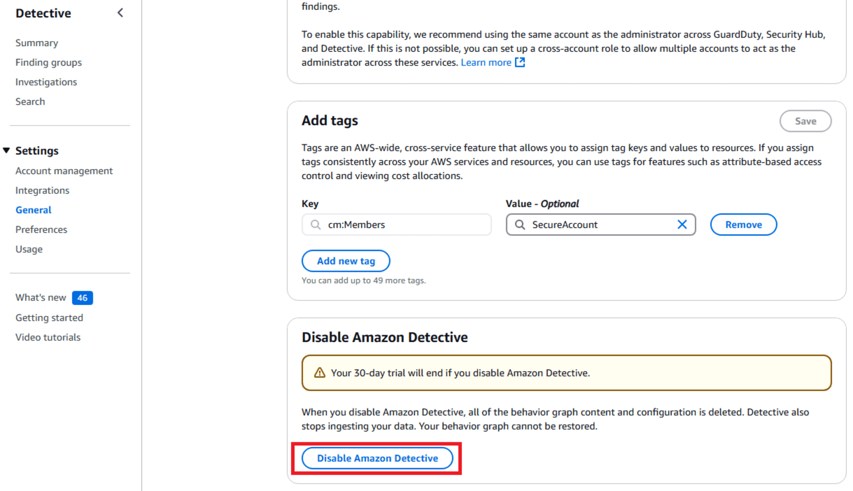Open Account management settings
This screenshot has width=853, height=491.
point(64,170)
